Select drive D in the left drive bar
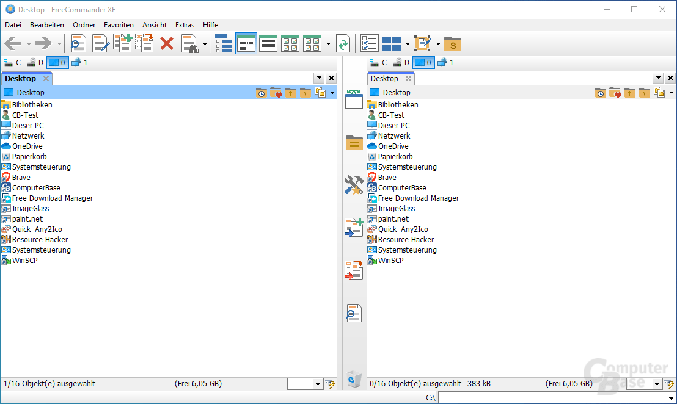This screenshot has height=404, width=677. click(x=36, y=62)
